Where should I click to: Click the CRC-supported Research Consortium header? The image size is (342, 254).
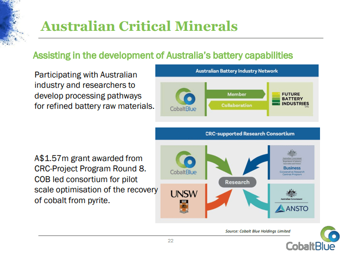click(x=238, y=134)
